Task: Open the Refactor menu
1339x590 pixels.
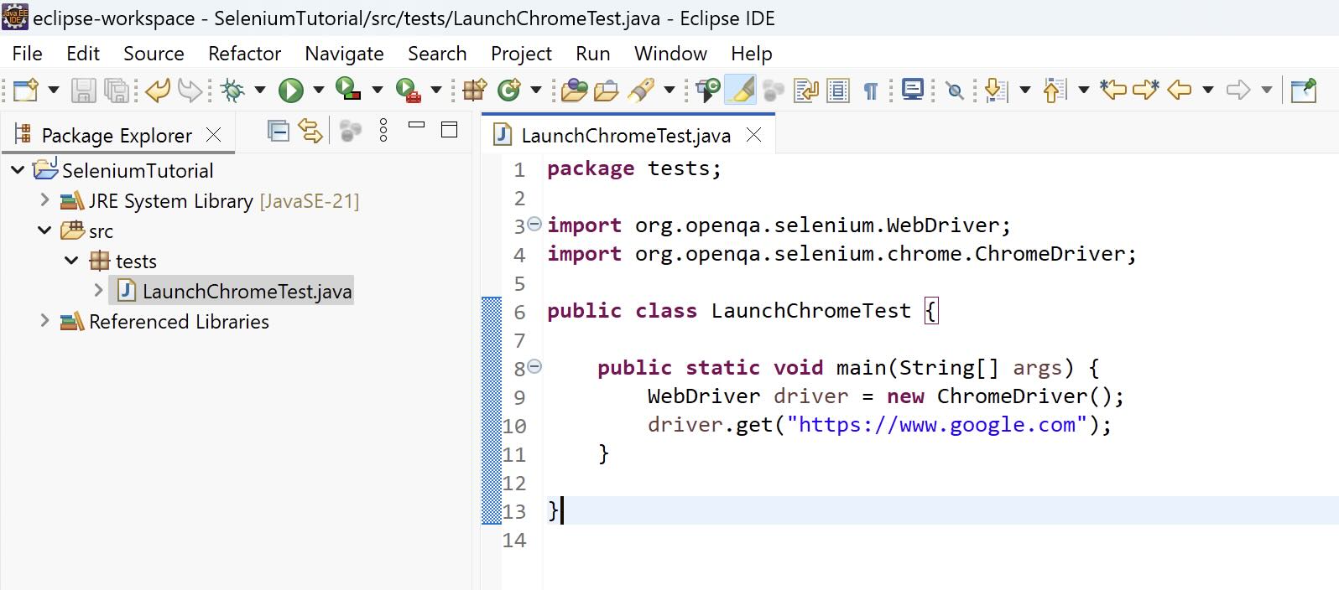Action: [x=244, y=54]
